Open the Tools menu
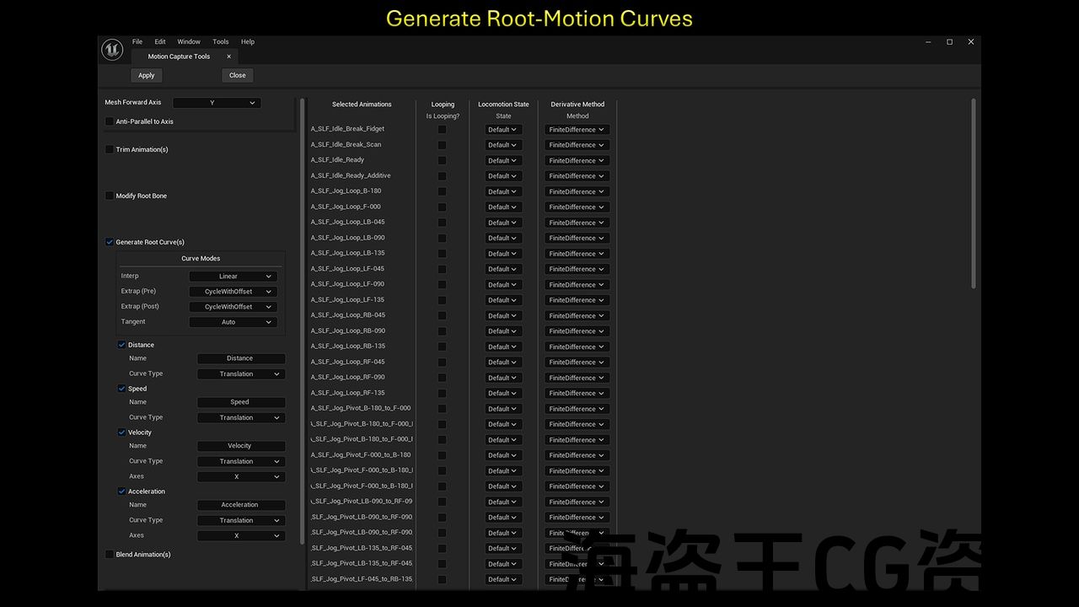Screen dimensions: 1079x607 220,41
